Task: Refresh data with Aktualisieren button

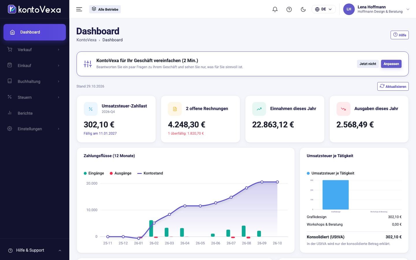Action: point(393,86)
